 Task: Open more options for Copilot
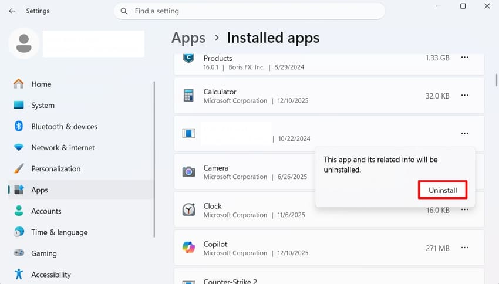(464, 248)
